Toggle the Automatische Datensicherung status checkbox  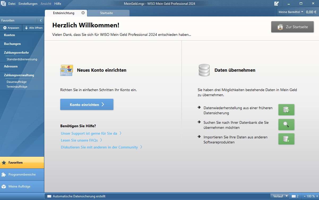tap(49, 196)
